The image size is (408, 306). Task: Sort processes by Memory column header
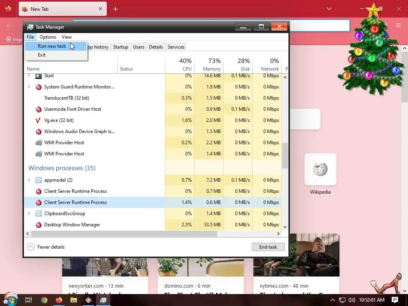pos(209,65)
